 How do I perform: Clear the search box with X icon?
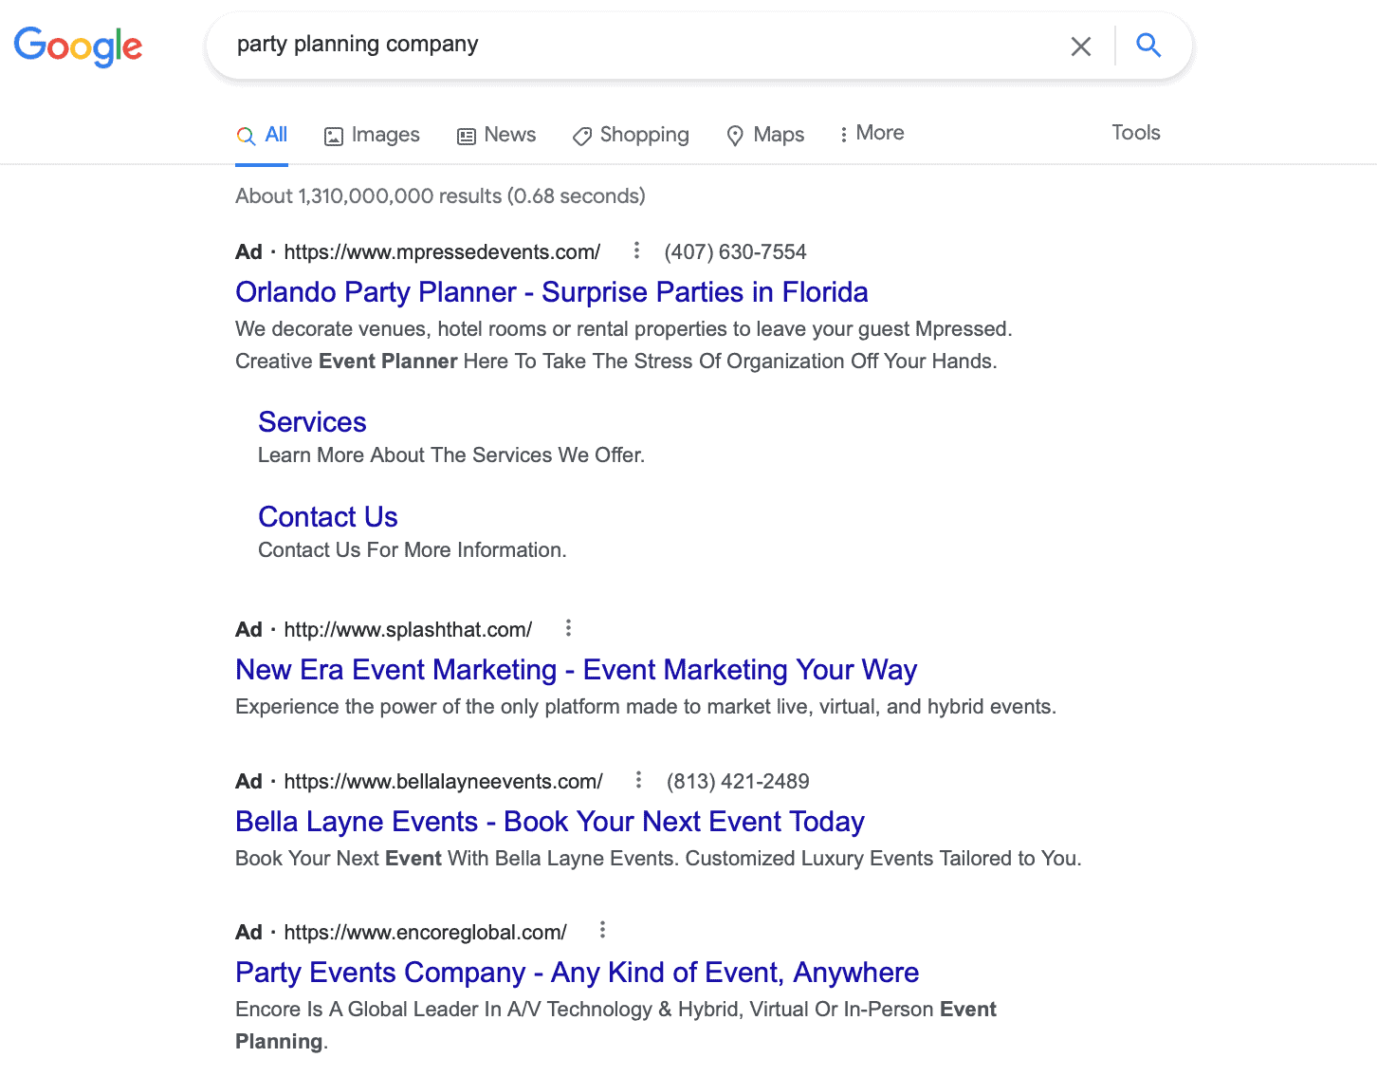click(x=1081, y=46)
